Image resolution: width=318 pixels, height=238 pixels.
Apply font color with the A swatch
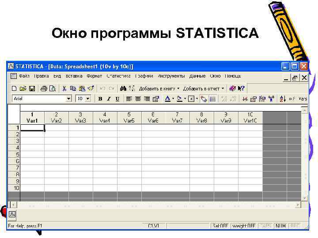point(167,99)
